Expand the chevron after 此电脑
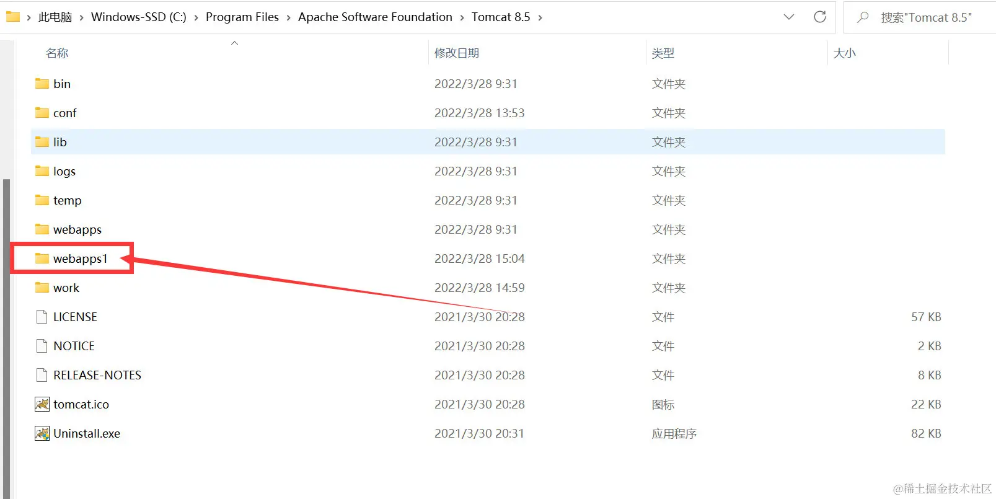 [81, 17]
